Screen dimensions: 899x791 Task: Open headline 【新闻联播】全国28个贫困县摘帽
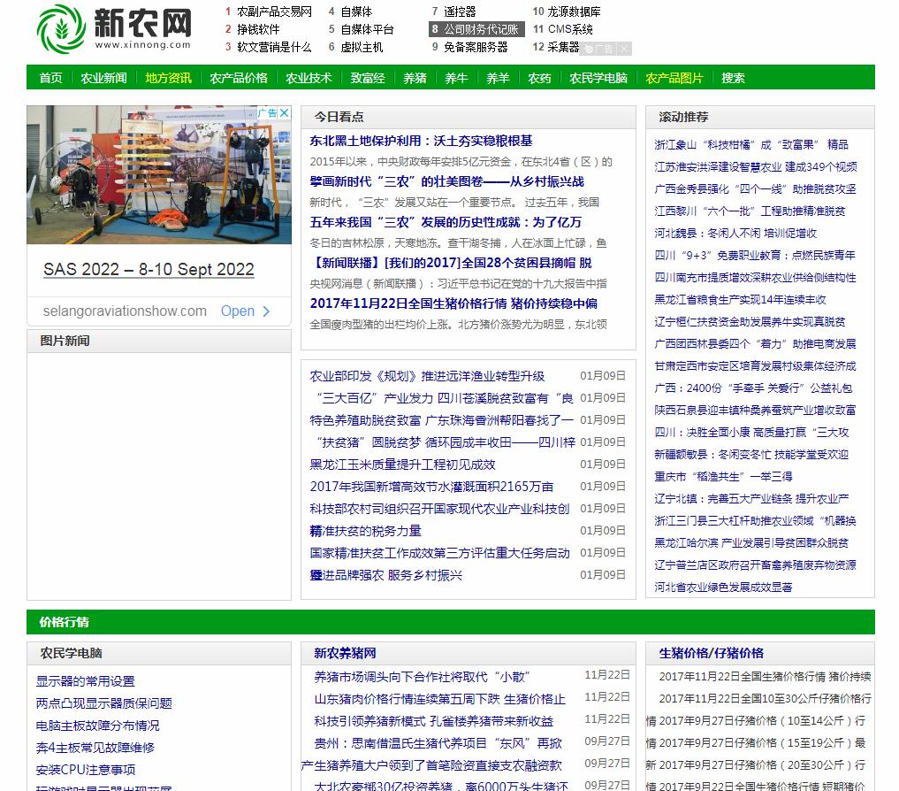point(451,263)
